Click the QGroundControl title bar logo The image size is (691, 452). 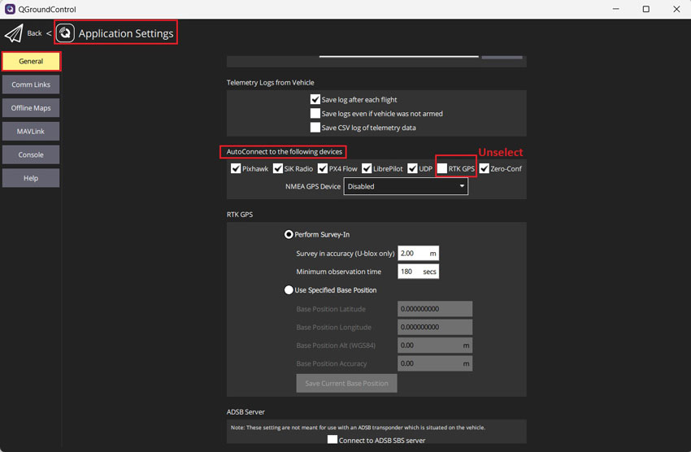(10, 9)
